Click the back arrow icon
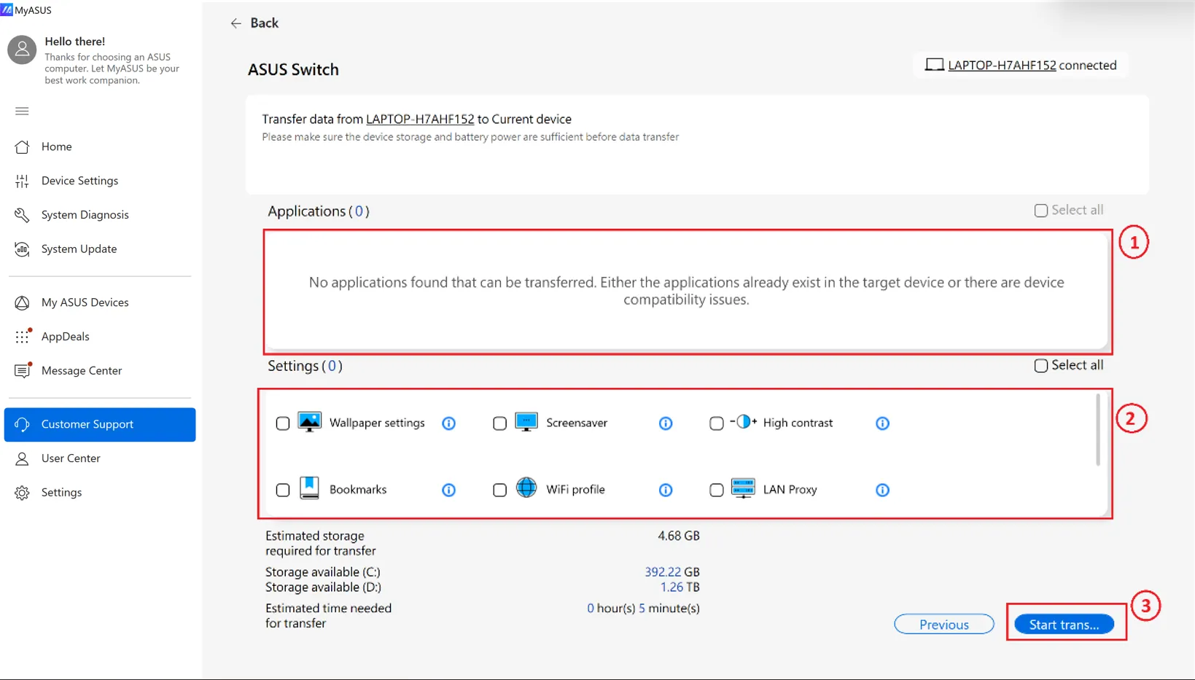This screenshot has height=680, width=1195. (x=235, y=23)
